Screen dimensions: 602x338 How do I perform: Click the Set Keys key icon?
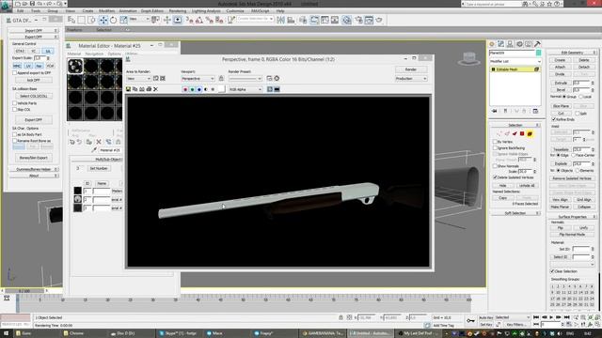pos(470,320)
